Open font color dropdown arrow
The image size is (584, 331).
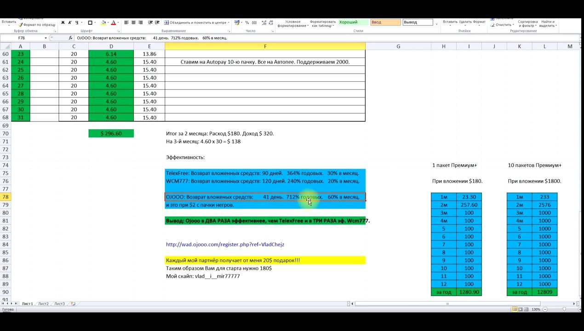click(118, 23)
